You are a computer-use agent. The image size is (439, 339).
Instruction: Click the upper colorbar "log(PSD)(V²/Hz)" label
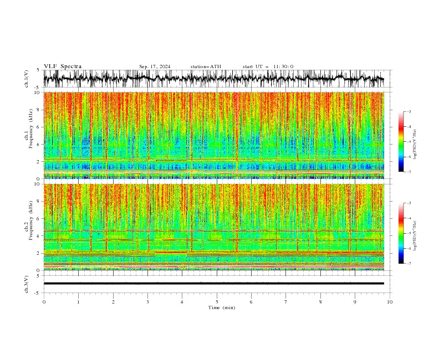415,145
